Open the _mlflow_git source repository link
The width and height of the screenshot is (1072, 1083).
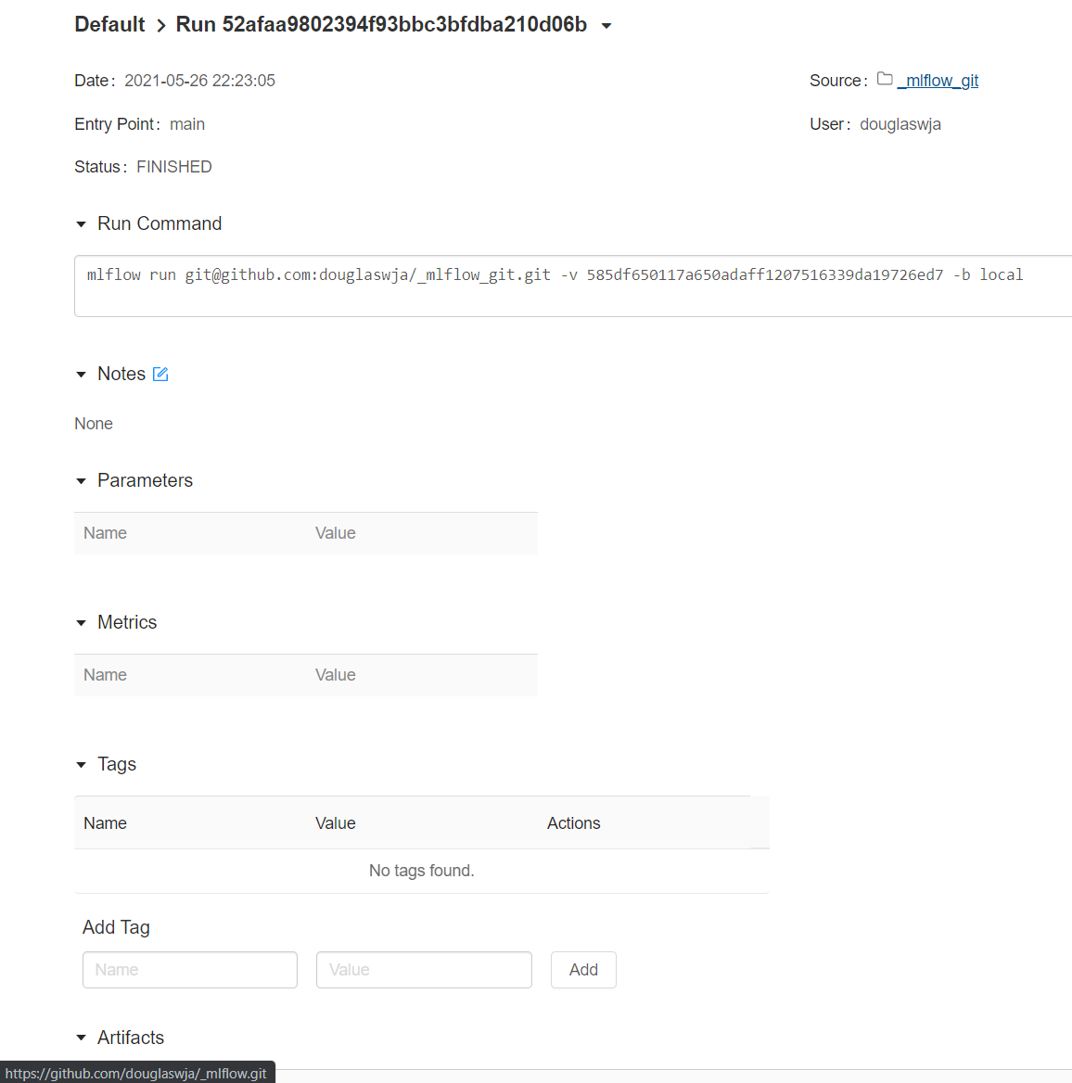(x=938, y=81)
